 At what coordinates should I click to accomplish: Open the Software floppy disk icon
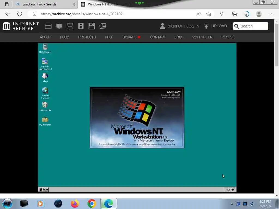point(92,26)
